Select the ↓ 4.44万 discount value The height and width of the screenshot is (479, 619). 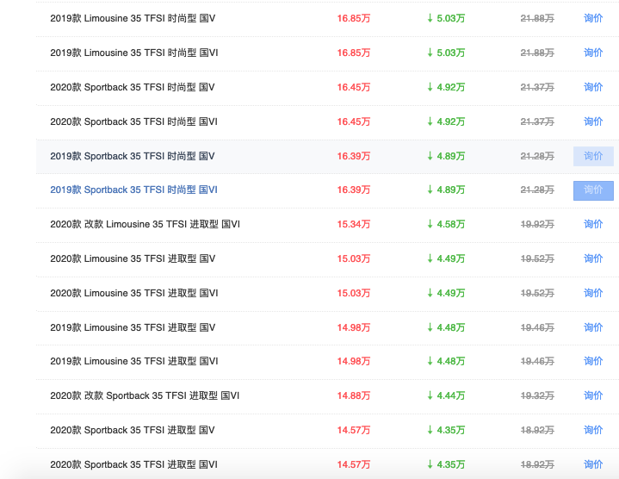446,395
